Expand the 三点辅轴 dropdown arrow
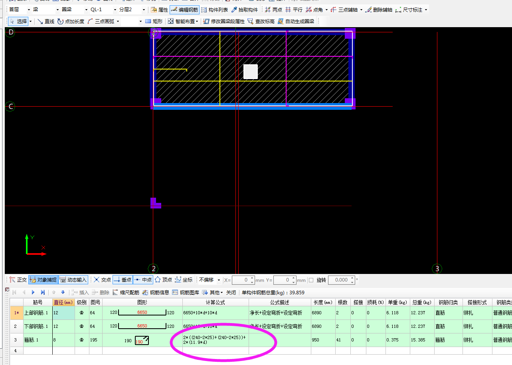512x365 pixels. click(x=361, y=10)
